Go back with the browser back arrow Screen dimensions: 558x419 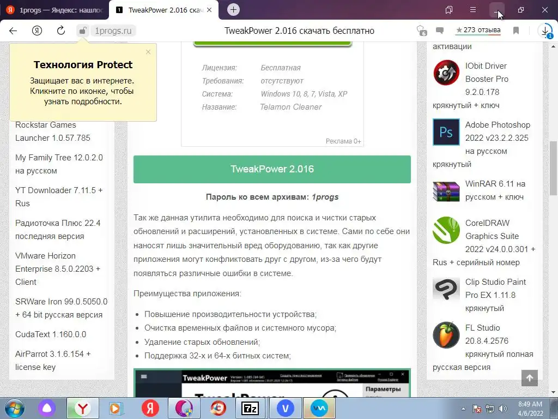coord(13,31)
